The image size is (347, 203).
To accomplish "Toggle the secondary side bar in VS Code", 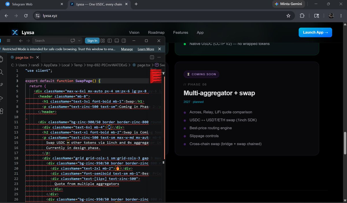I will click(x=124, y=41).
